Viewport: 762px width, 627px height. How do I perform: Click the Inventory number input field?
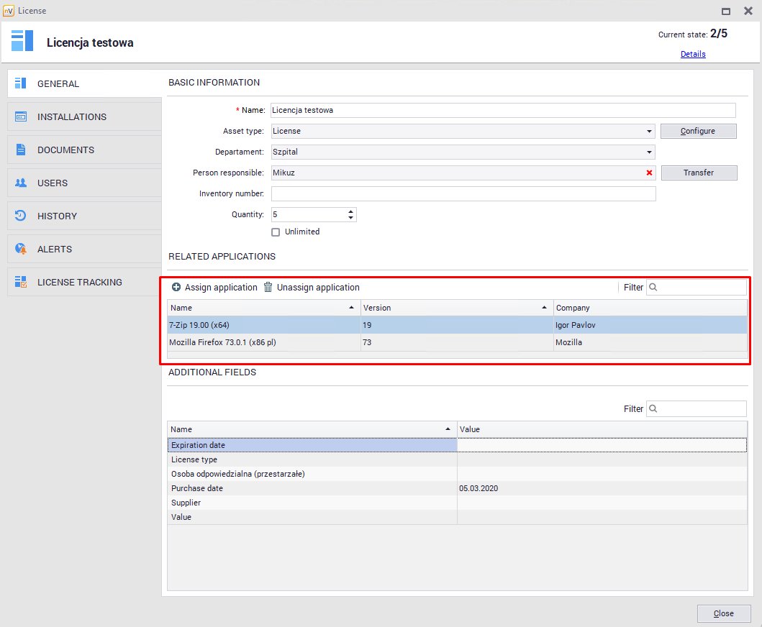pos(463,193)
